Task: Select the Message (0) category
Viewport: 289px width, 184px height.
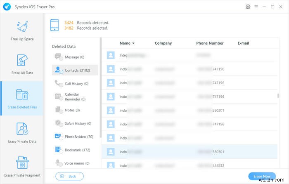Action: point(75,57)
